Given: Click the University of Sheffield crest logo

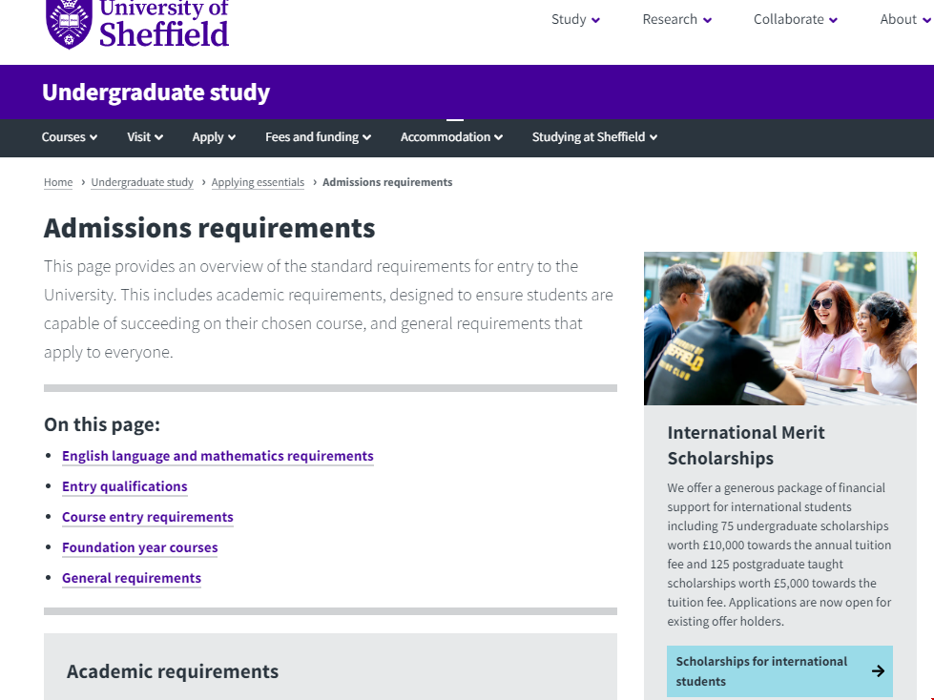Looking at the screenshot, I should (69, 21).
